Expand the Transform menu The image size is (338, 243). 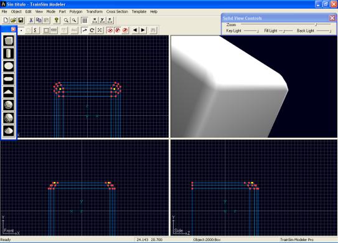click(95, 12)
